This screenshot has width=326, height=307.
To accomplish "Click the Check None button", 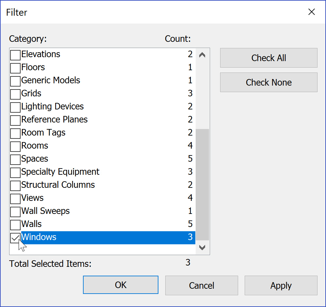I will coord(268,82).
